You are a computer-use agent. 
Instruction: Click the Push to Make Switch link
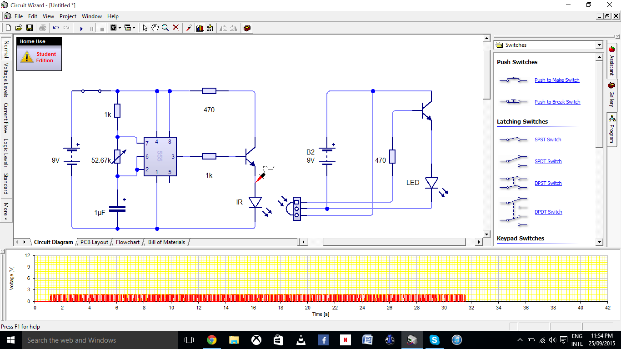point(557,80)
